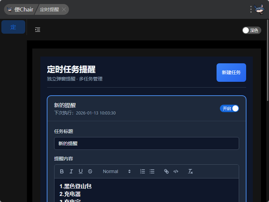Click the 提醒内容 field label
The height and width of the screenshot is (202, 269).
click(x=64, y=159)
